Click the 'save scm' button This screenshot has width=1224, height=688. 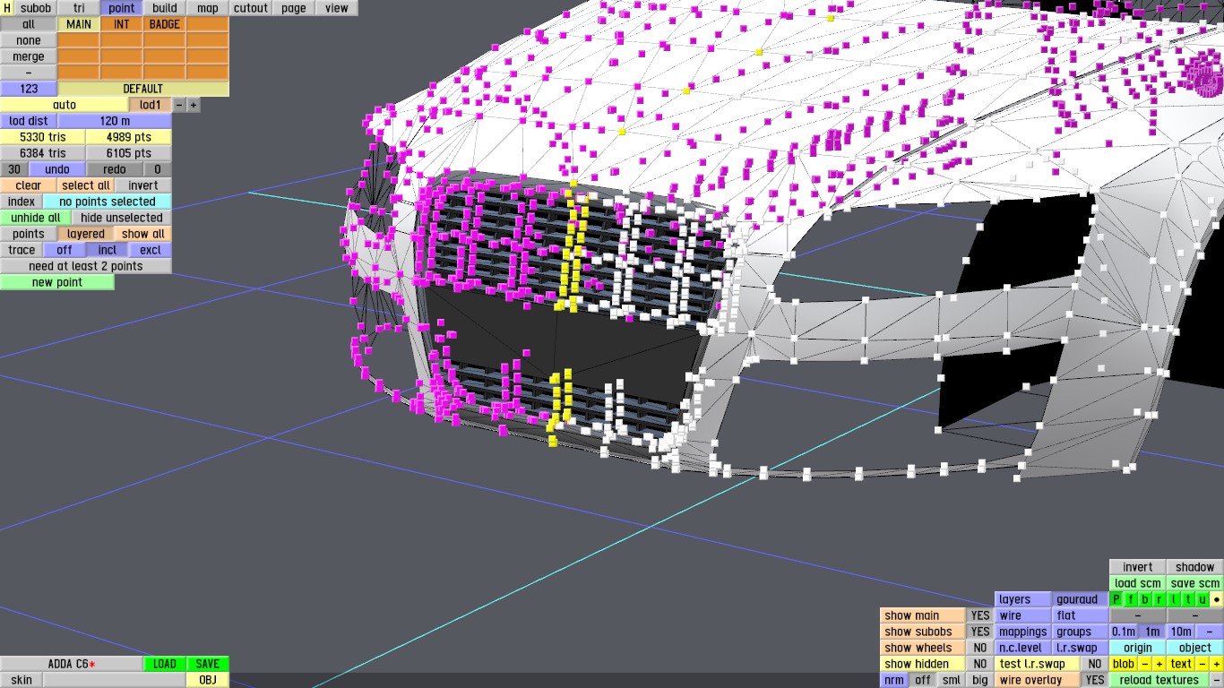click(1195, 583)
